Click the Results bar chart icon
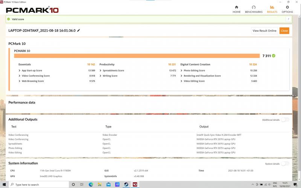Viewport: 301px width, 188px height. coord(272,7)
